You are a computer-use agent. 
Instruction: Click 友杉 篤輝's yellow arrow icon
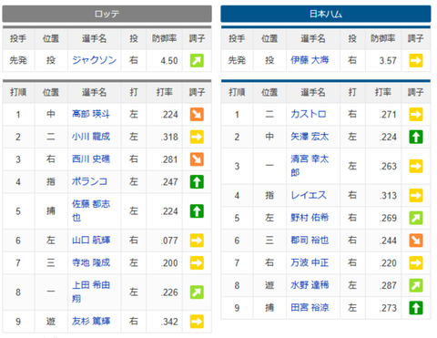coord(197,322)
